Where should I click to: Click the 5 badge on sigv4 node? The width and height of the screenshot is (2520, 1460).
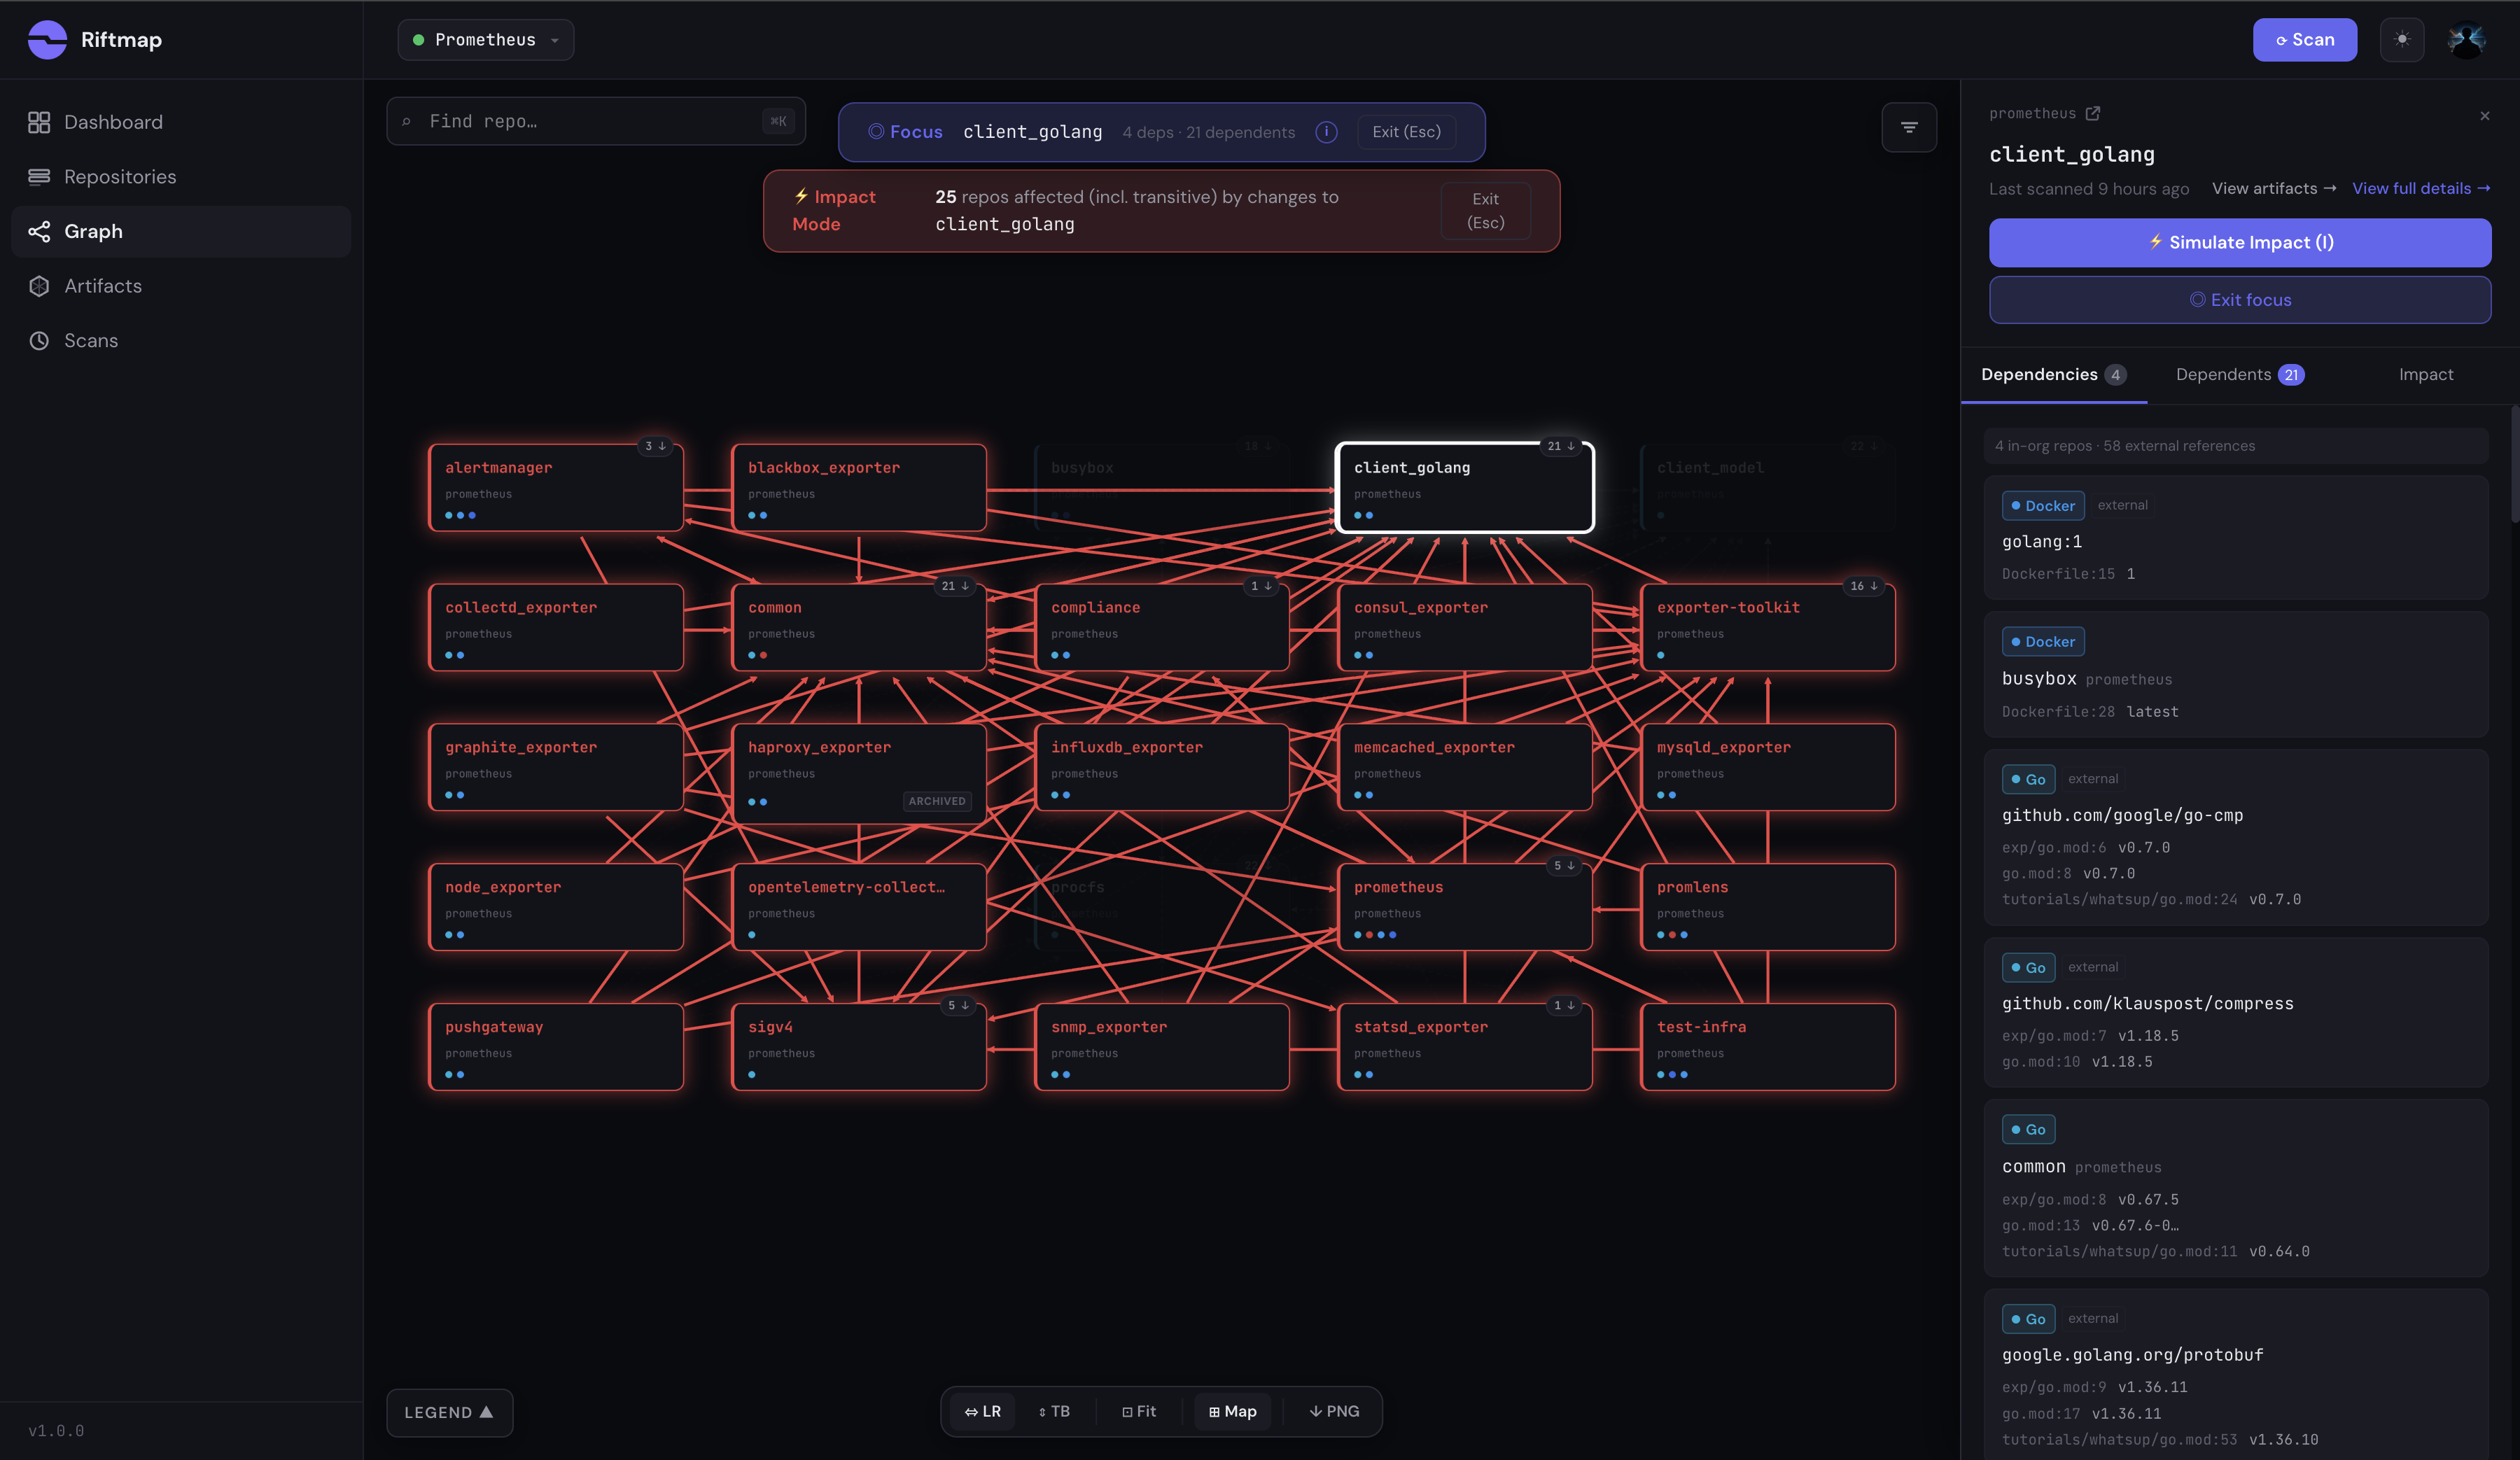(958, 1006)
